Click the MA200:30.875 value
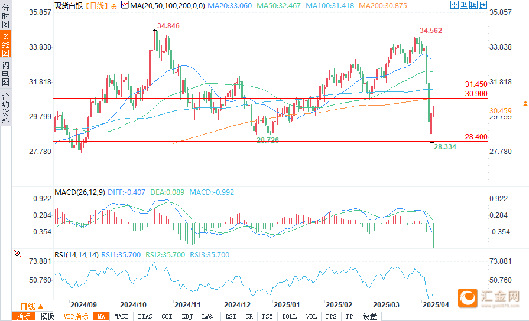529x321 pixels. click(383, 6)
